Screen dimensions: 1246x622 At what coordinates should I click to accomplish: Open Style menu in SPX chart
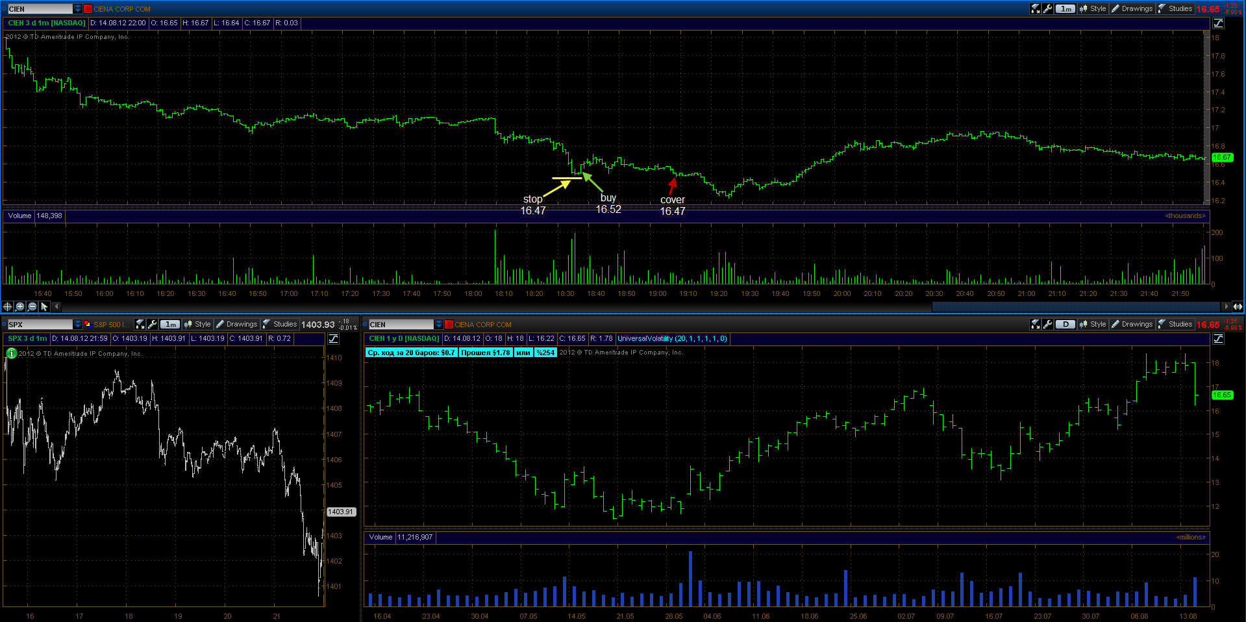tap(197, 324)
